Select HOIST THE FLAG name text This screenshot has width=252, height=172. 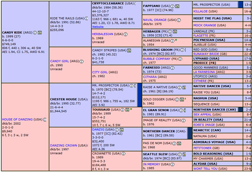tap(207, 19)
